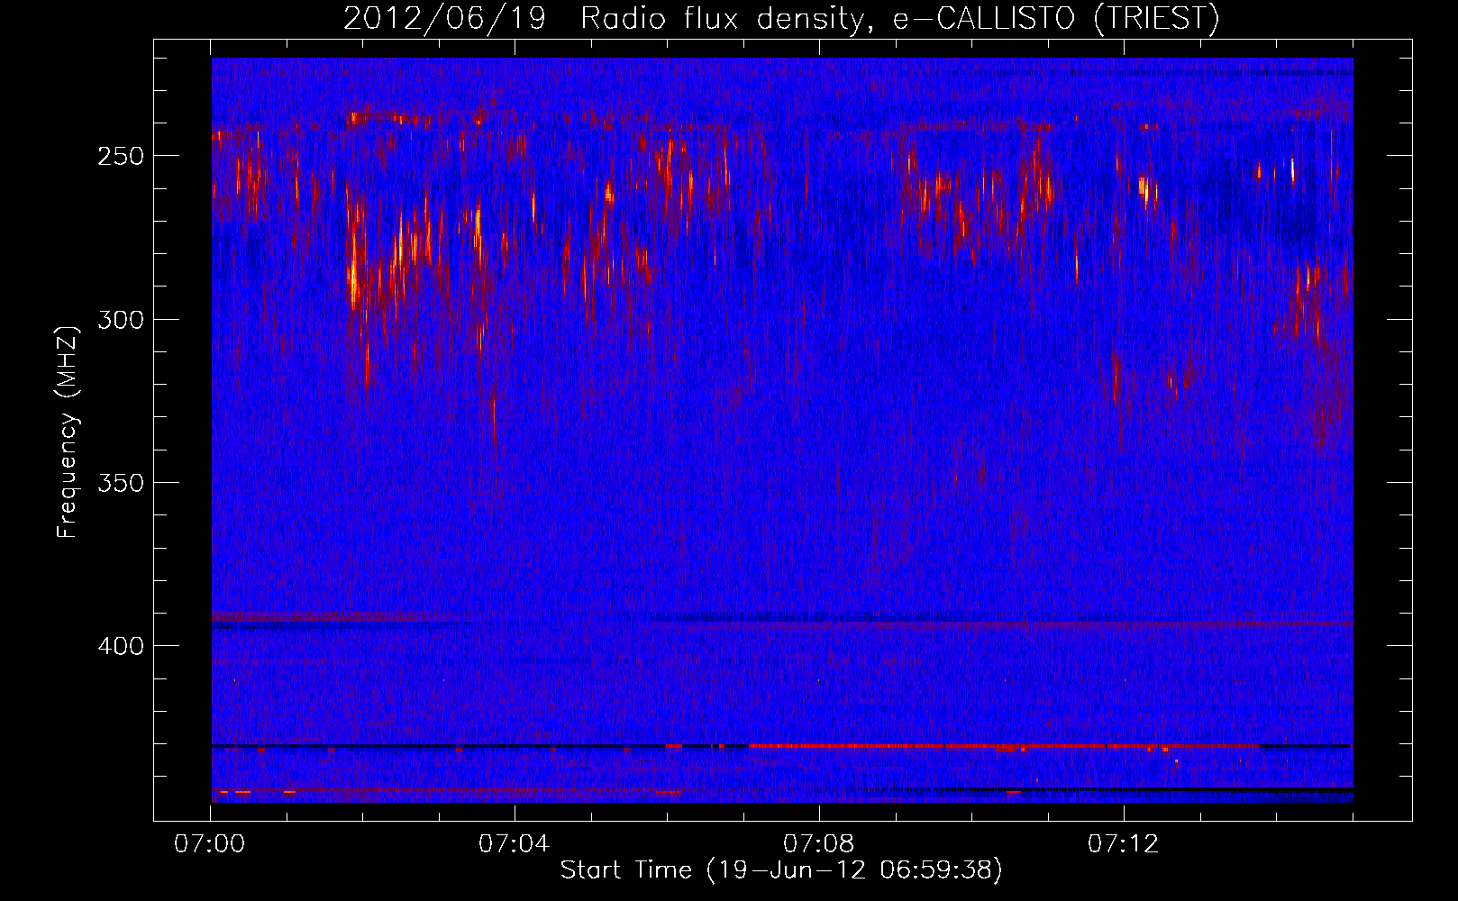
Task: Click the 'Frequency (MHZ)' axis label
Action: click(68, 432)
